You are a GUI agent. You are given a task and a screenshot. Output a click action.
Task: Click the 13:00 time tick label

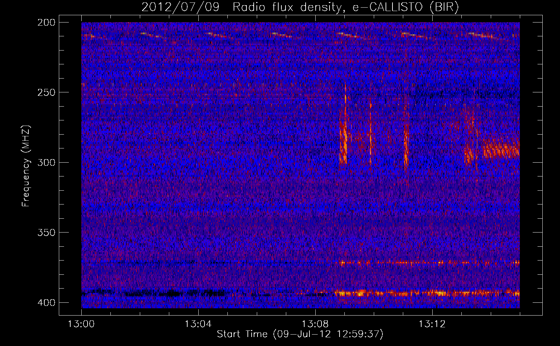point(81,324)
